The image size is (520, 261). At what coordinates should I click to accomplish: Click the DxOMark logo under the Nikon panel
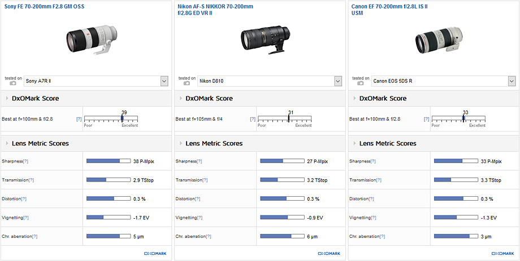(x=329, y=254)
